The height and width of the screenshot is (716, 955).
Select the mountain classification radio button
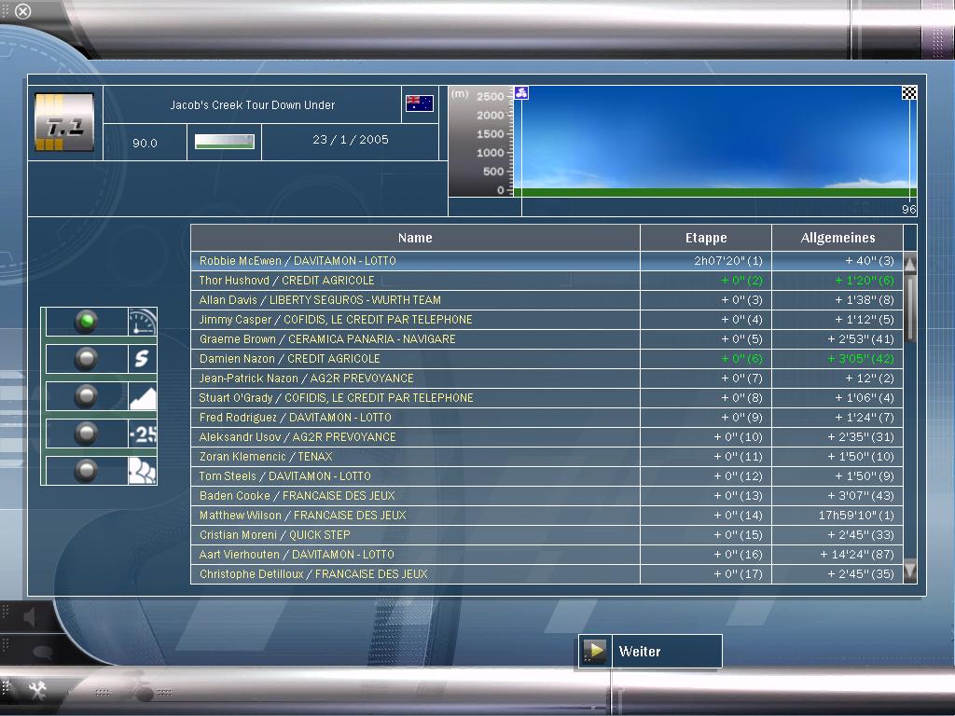[86, 396]
